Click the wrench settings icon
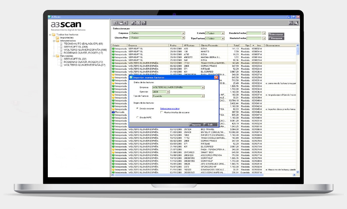This screenshot has height=209, width=347. click(x=296, y=23)
